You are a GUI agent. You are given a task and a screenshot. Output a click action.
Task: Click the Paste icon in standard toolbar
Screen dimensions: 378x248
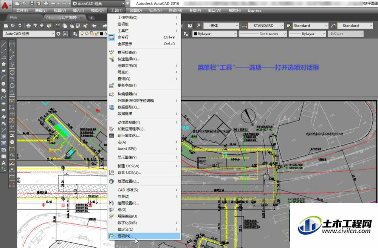click(x=71, y=26)
